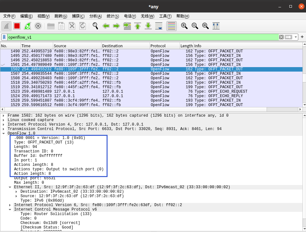The width and height of the screenshot is (306, 232).
Task: Open a capture file folder icon
Action: tap(51, 26)
